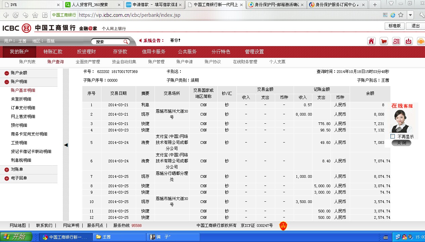Click into the 搜索 search field

(x=108, y=42)
